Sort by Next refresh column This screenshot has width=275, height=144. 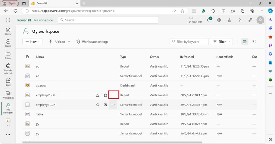point(225,57)
